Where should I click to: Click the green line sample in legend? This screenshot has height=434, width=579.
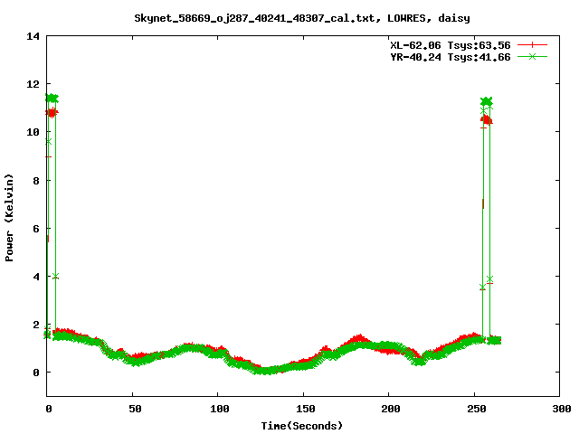(532, 56)
